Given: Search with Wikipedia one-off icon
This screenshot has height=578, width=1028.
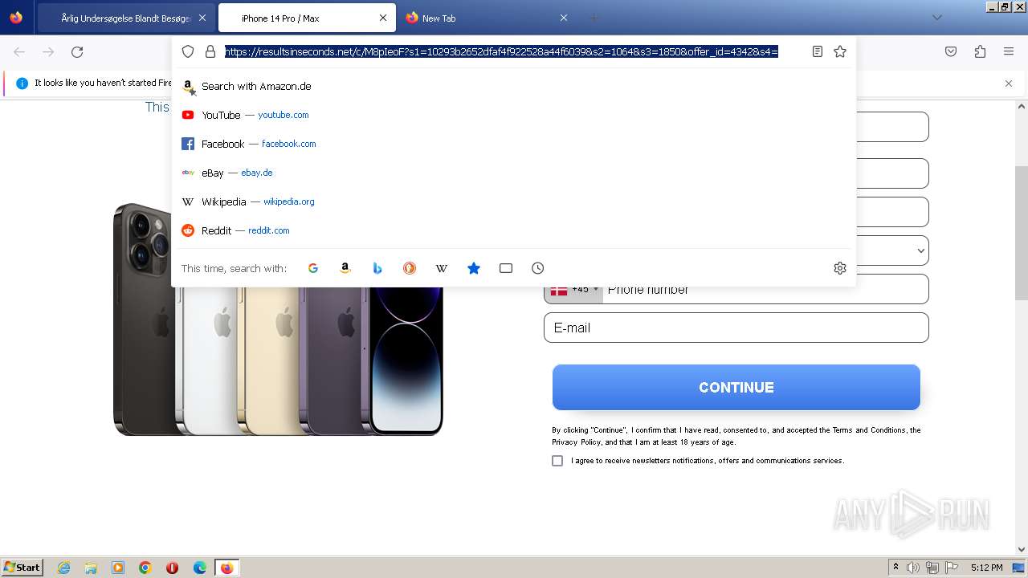Looking at the screenshot, I should click(x=442, y=268).
